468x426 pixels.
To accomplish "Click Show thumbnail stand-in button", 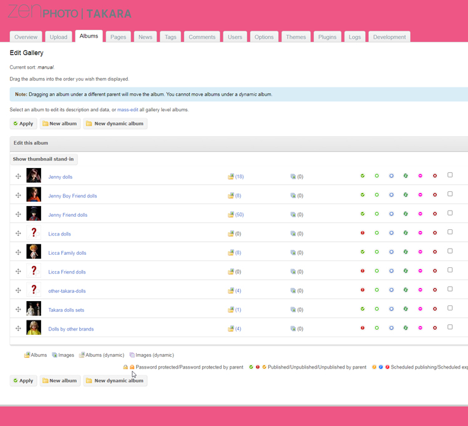I will point(44,159).
